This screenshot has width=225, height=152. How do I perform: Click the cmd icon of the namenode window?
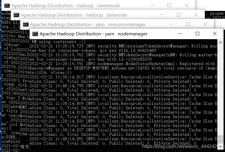tap(7, 6)
